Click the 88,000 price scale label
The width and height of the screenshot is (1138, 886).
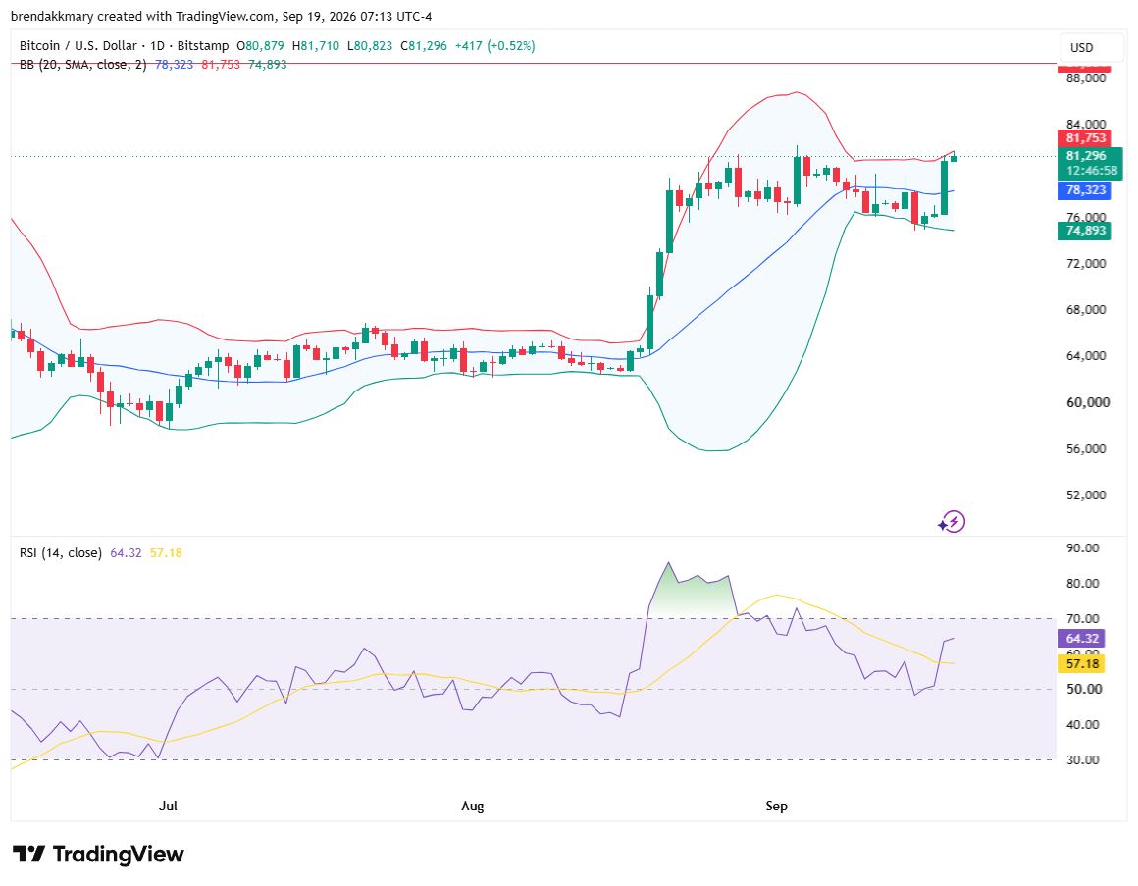1086,78
